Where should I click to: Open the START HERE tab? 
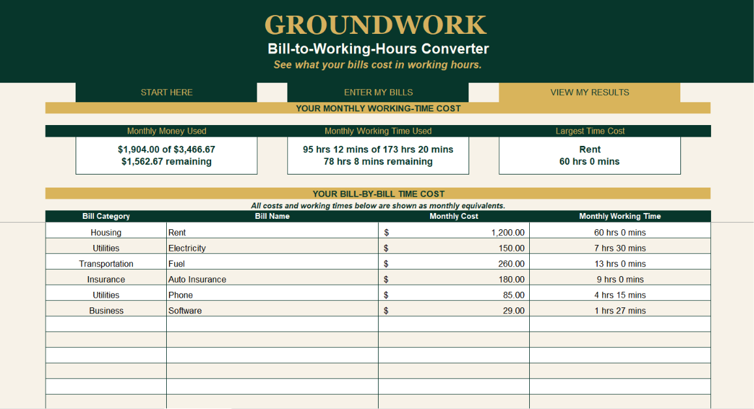point(166,92)
